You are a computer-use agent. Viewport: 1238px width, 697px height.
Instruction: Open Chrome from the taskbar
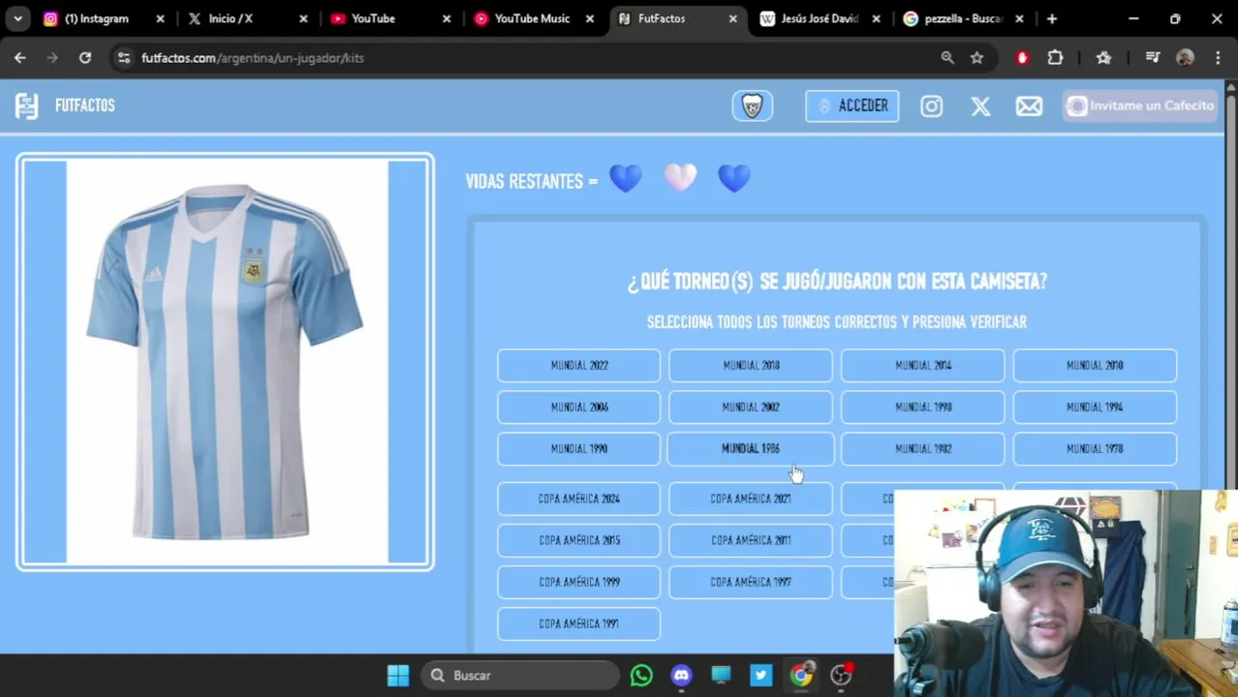coord(801,676)
